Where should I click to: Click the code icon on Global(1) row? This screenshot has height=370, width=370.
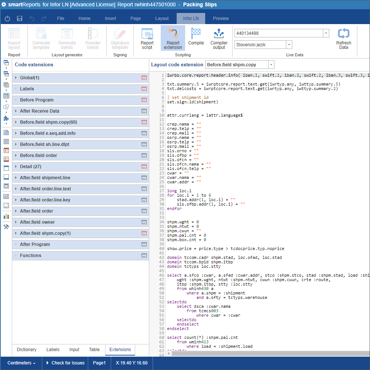click(144, 78)
